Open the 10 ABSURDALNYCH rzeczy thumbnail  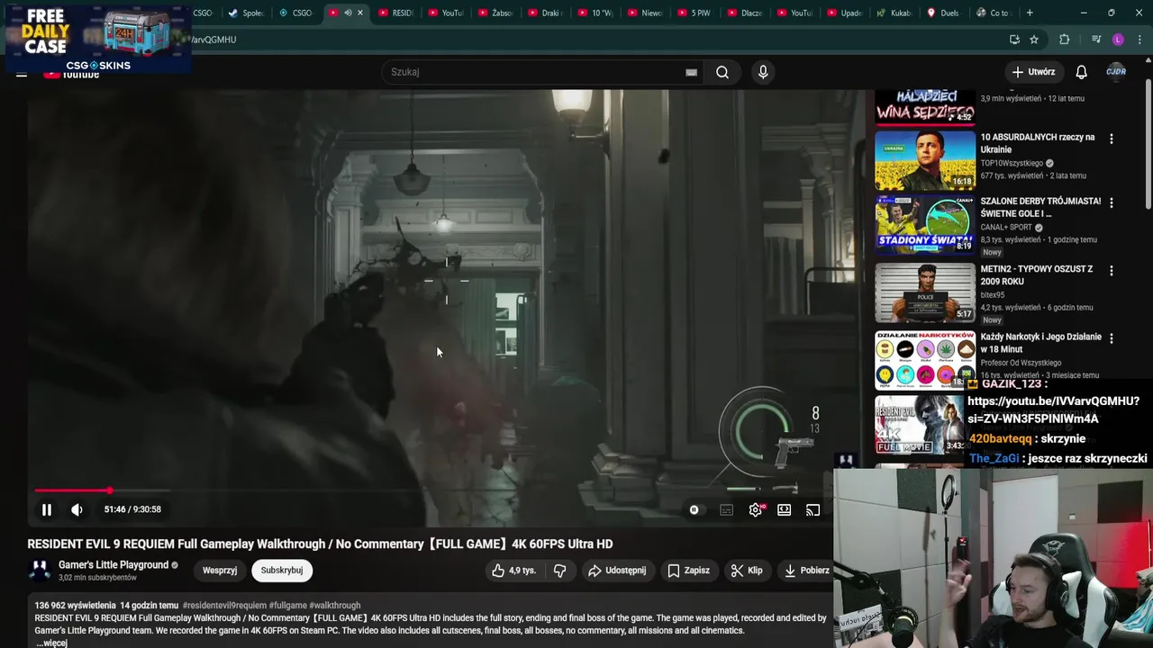click(x=925, y=160)
